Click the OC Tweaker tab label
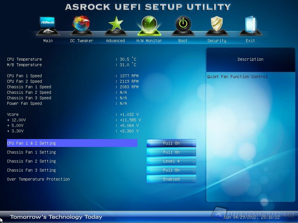Image resolution: width=298 pixels, height=223 pixels. [x=81, y=41]
